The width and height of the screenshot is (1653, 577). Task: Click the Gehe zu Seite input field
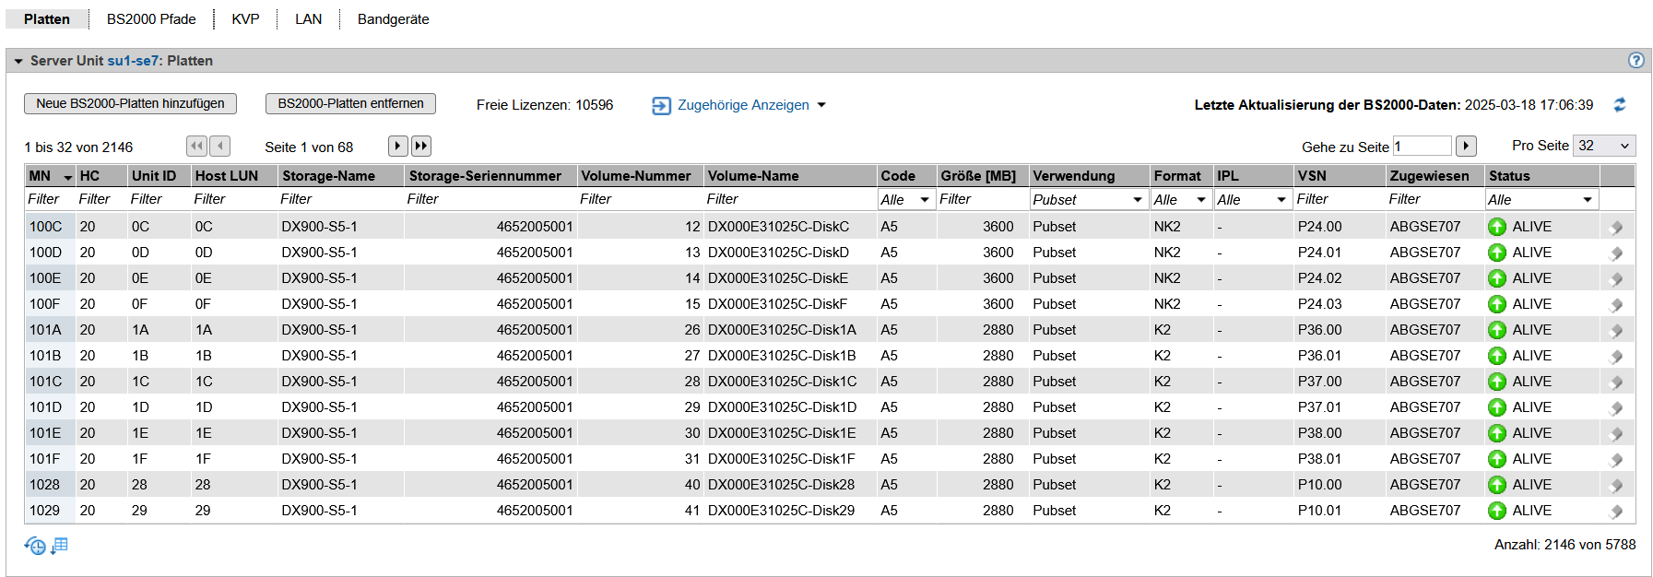click(x=1422, y=147)
